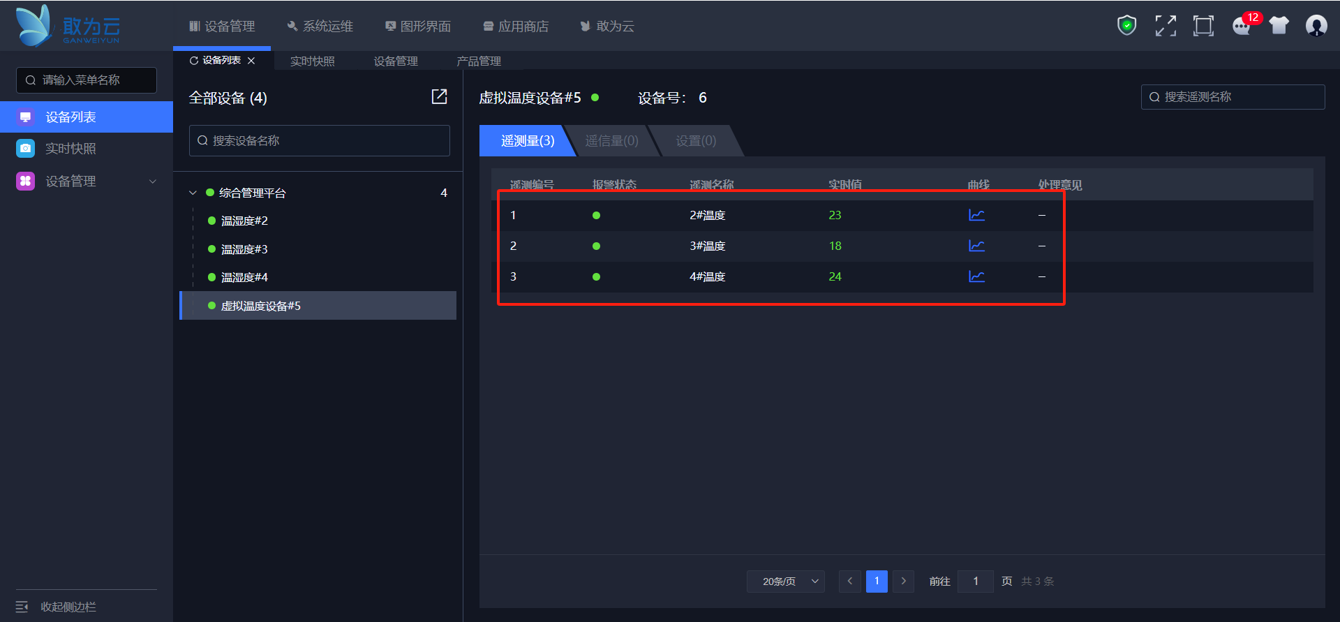1340x622 pixels.
Task: Click the 敢为云 butterfly logo
Action: coord(68,26)
